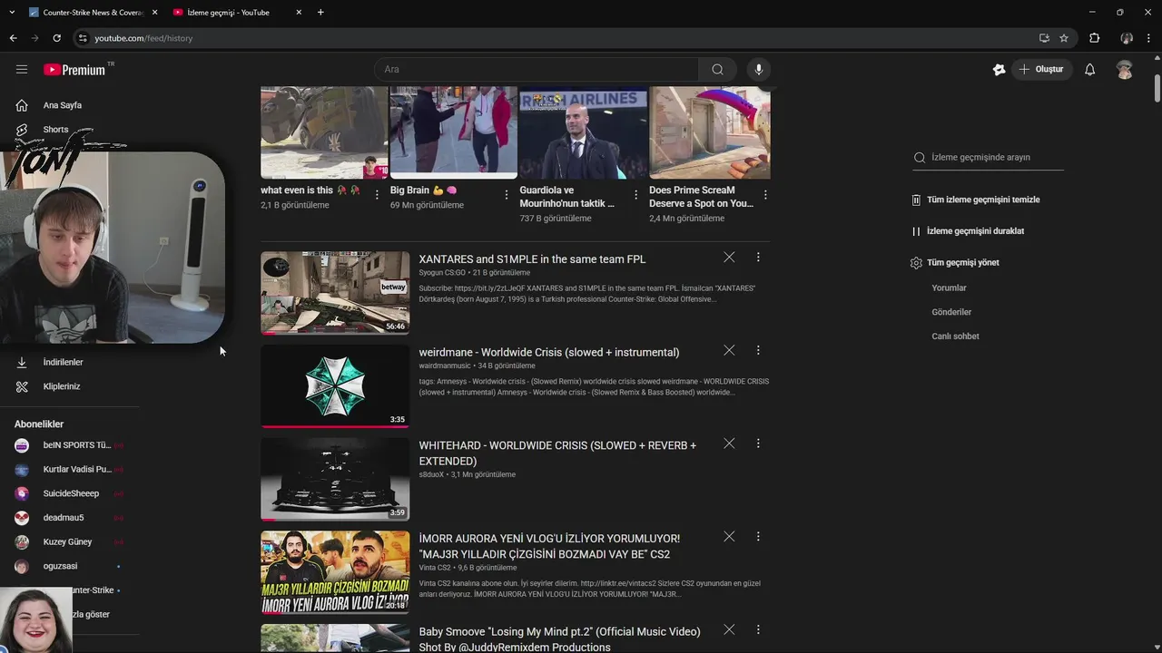This screenshot has width=1162, height=653.
Task: Open weirdmane Worldwide Crisis thumbnail
Action: point(335,386)
